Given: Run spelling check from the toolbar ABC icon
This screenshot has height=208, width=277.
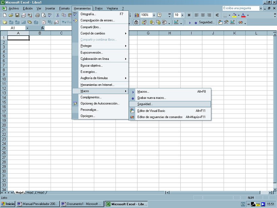Looking at the screenshot, I should tap(50, 15).
